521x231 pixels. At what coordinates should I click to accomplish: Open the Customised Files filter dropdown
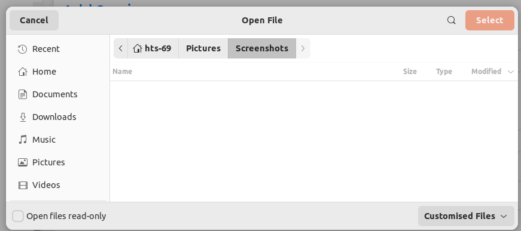(x=466, y=216)
